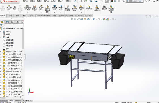
Task: Expand the 注解 Annotations tree node
Action: click(1, 37)
